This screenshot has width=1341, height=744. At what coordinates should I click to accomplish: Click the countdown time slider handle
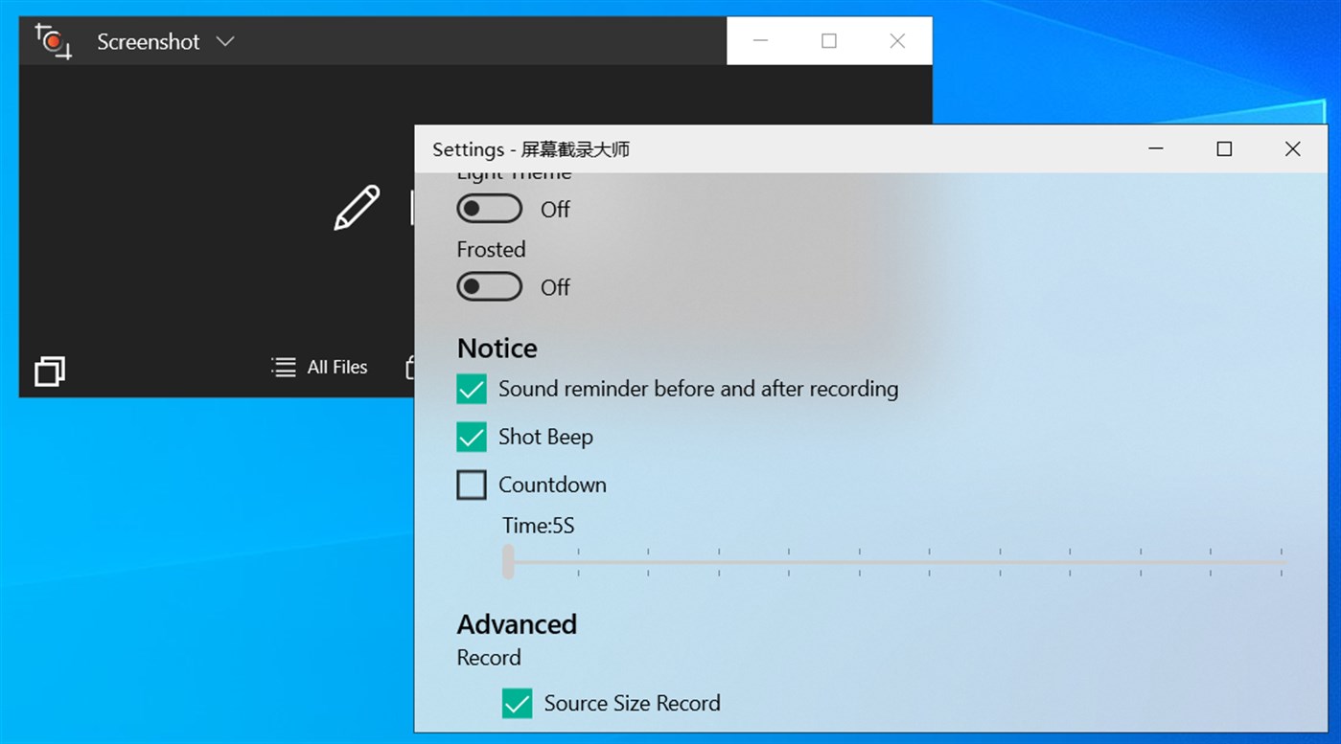tap(508, 562)
